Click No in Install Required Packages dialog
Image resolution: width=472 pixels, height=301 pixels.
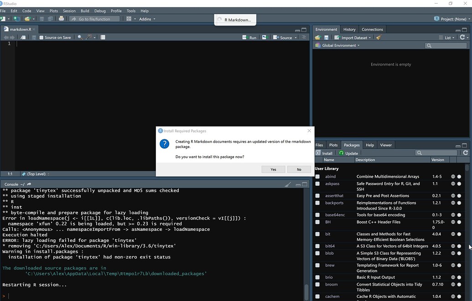[299, 169]
